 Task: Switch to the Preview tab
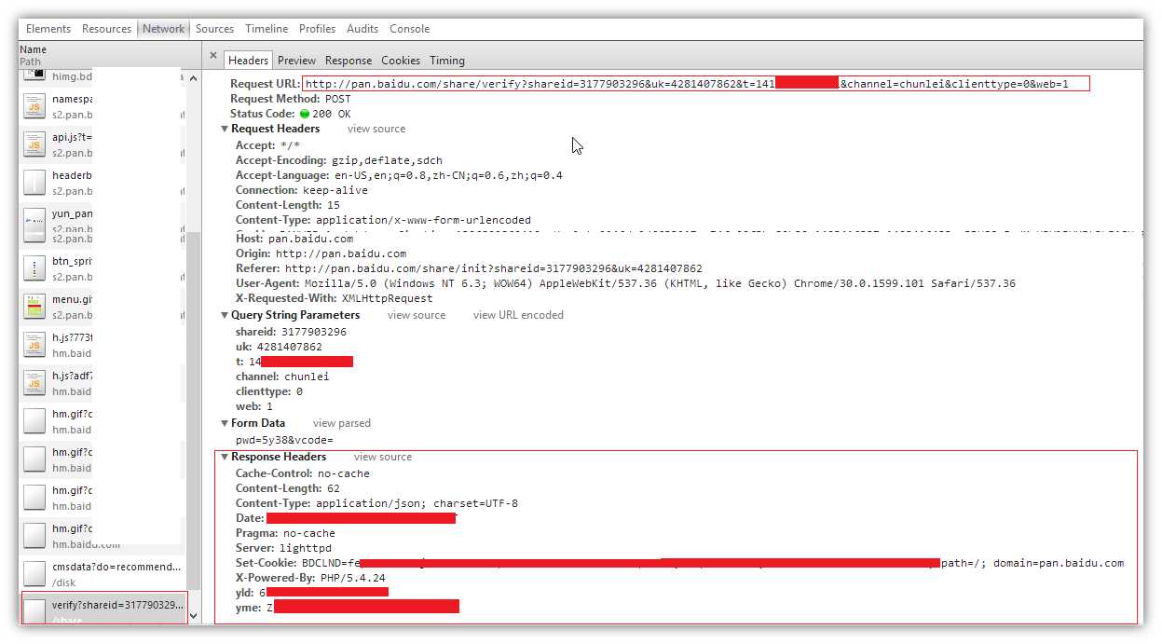[296, 61]
